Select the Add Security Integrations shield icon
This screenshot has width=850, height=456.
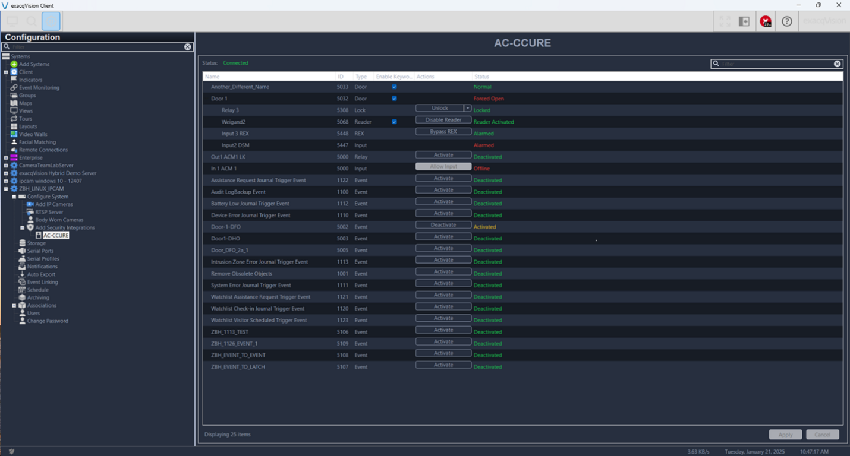(x=30, y=227)
